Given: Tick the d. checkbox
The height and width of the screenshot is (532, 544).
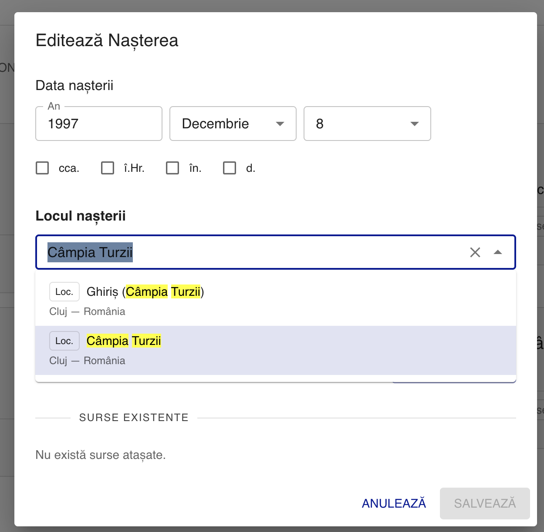Looking at the screenshot, I should pyautogui.click(x=230, y=167).
